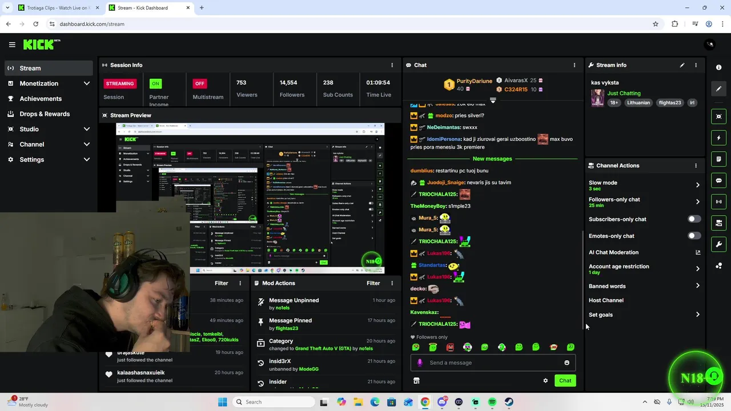This screenshot has height=411, width=731.
Task: Open a new browser tab
Action: click(202, 8)
